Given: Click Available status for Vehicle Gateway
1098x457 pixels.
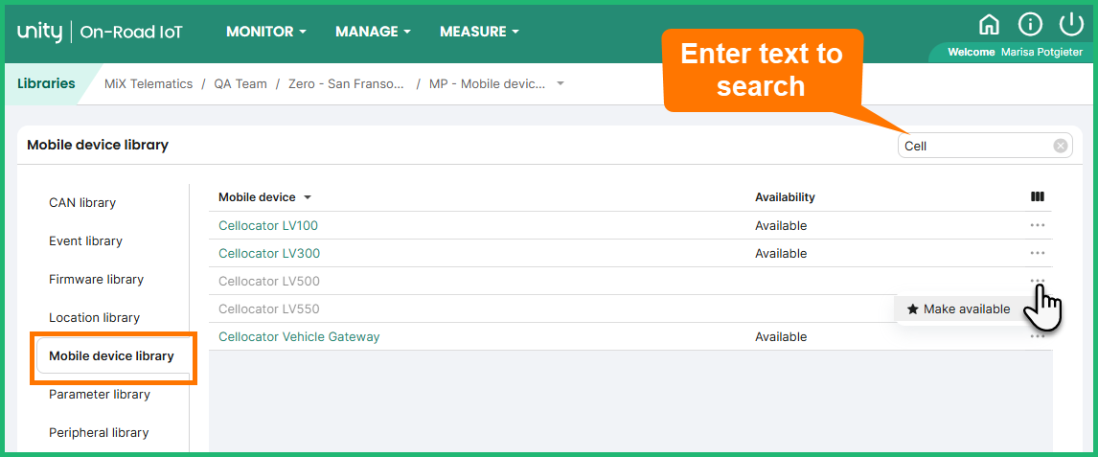Looking at the screenshot, I should tap(781, 336).
